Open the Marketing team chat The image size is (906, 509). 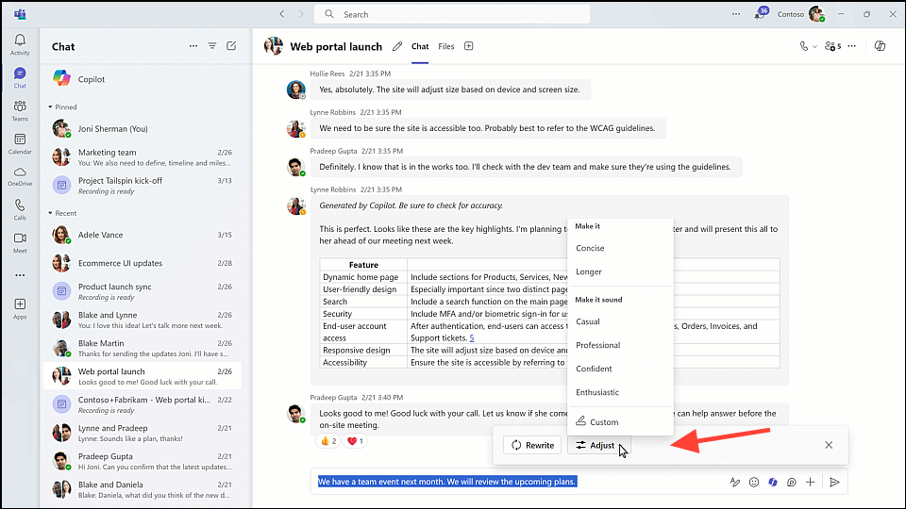pyautogui.click(x=143, y=157)
